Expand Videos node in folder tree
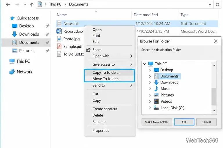Viewport: 223px width, 148px height. pyautogui.click(x=150, y=101)
